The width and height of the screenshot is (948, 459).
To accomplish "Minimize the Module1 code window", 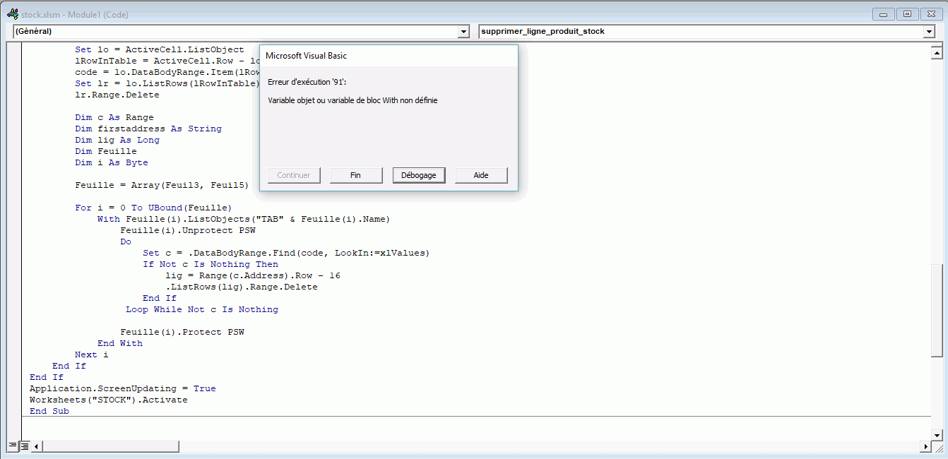I will tap(883, 13).
